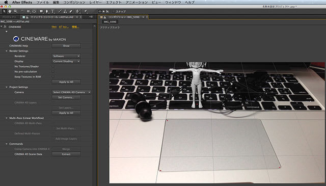Collapse the Multi-Pass (Linear Workflow) section
This screenshot has height=186, width=326.
click(x=7, y=118)
